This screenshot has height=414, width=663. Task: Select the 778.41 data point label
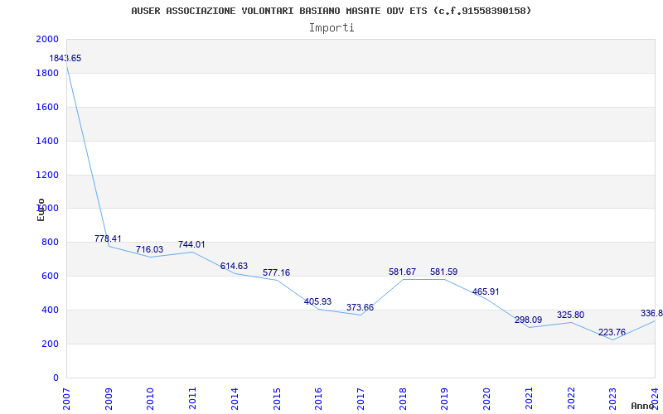[x=108, y=239]
